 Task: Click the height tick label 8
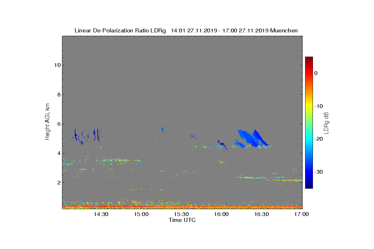[58, 94]
